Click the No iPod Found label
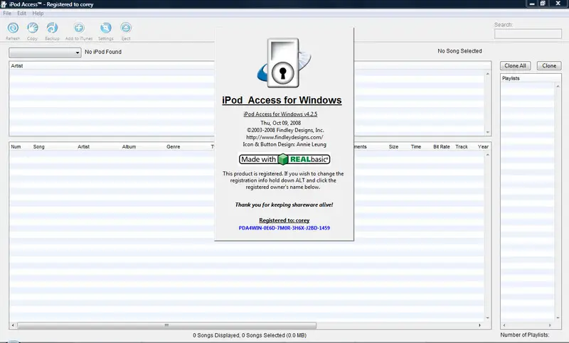This screenshot has height=343, width=569. [x=103, y=52]
